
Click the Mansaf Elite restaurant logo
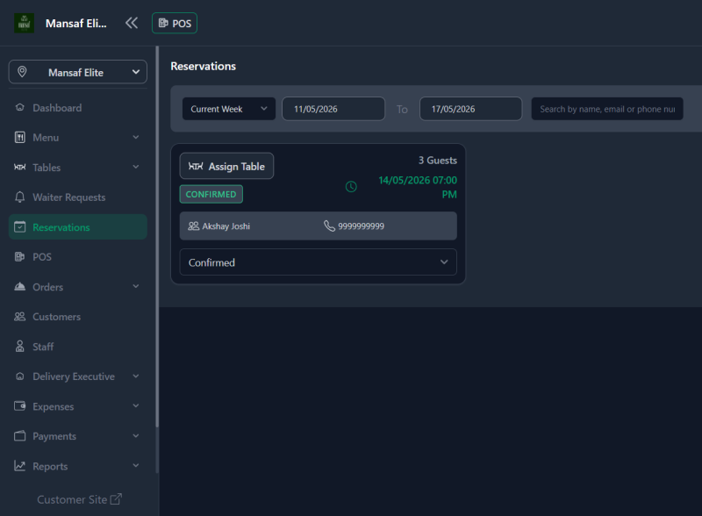25,23
